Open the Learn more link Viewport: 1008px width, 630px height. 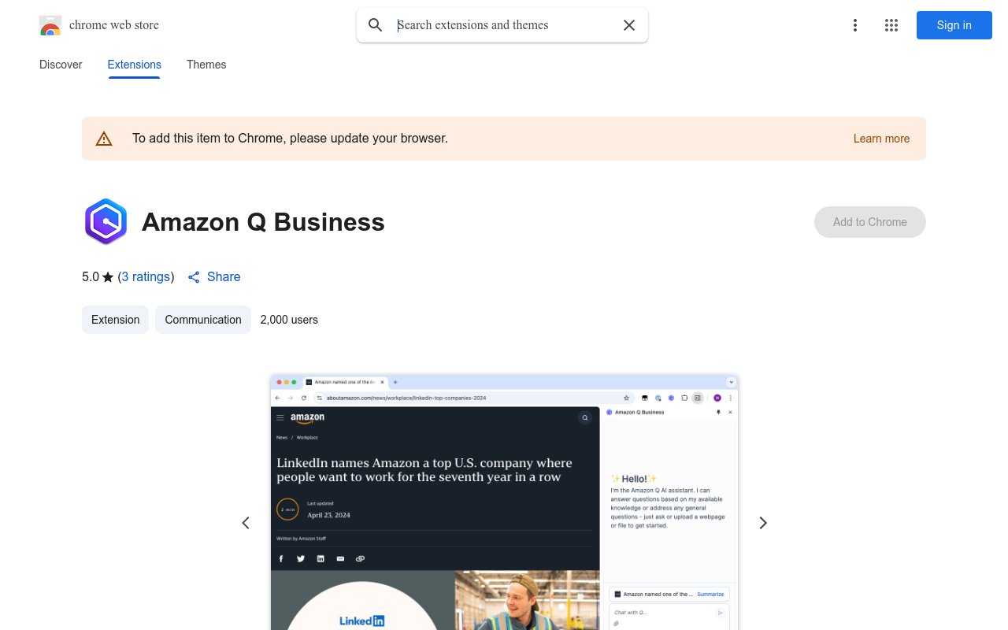tap(881, 139)
